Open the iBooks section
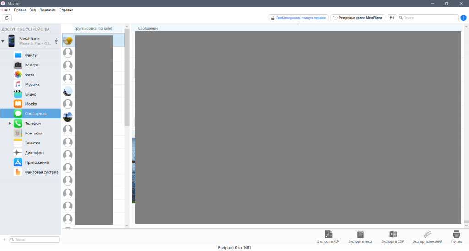 [31, 104]
